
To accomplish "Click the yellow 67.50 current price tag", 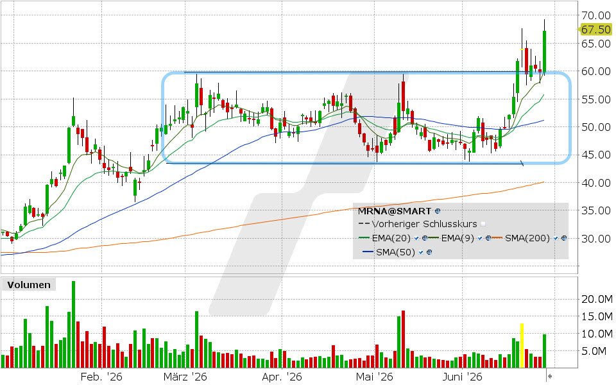I will [594, 30].
